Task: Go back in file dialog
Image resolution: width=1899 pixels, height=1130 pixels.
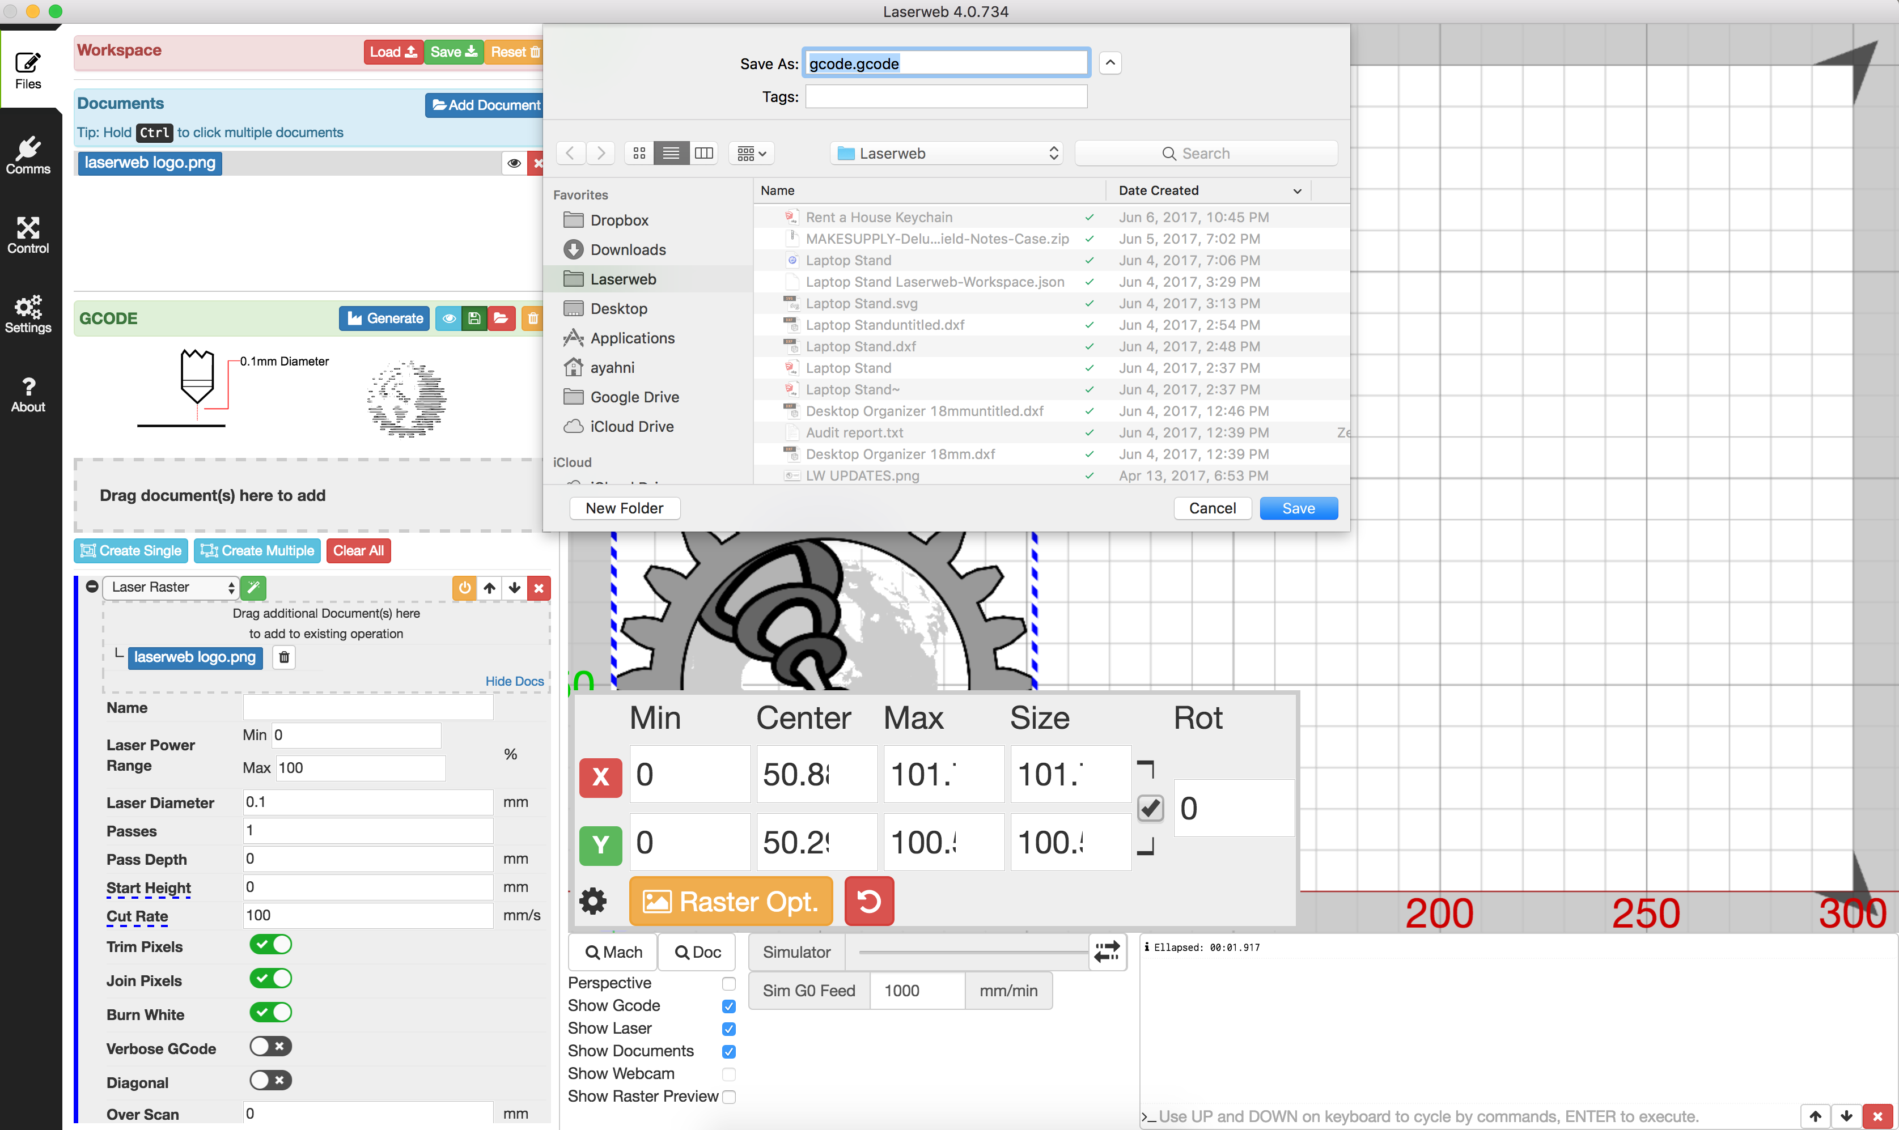Action: pyautogui.click(x=570, y=153)
